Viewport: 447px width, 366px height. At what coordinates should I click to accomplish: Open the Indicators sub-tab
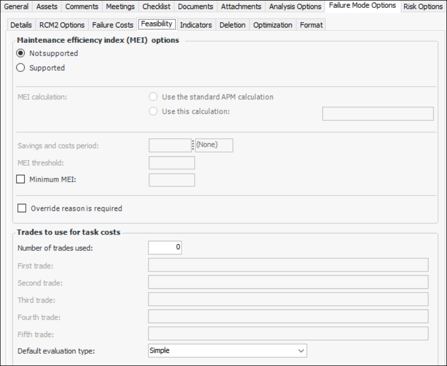click(196, 25)
